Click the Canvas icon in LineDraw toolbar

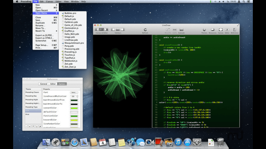coord(220,30)
